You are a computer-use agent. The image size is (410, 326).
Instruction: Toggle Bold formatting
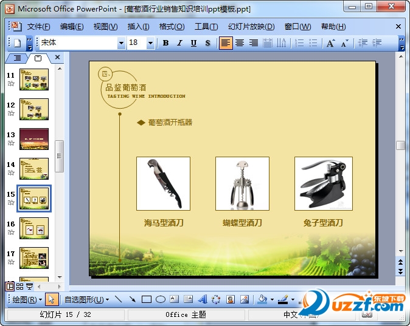166,43
